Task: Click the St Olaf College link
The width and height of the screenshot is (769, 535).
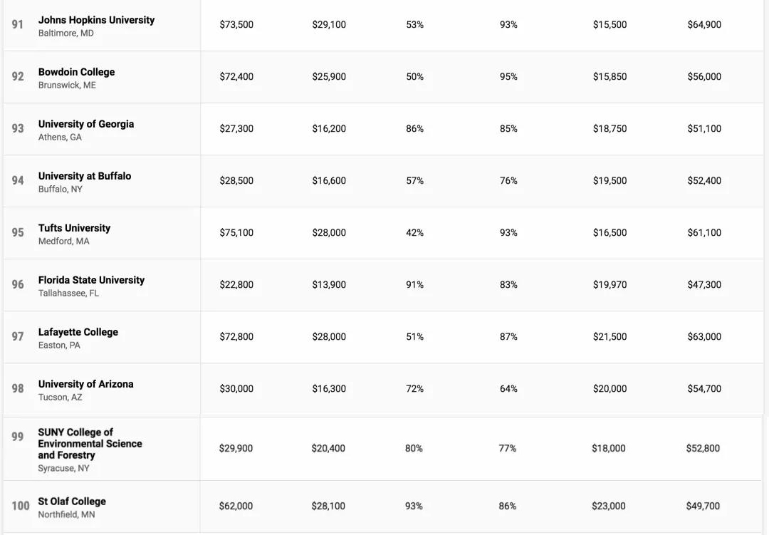Action: click(72, 502)
